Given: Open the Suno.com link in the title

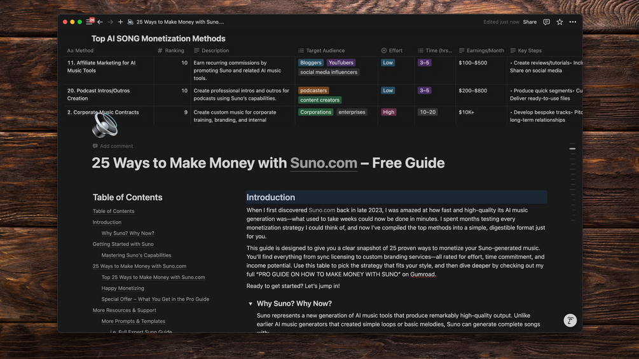Looking at the screenshot, I should 324,163.
